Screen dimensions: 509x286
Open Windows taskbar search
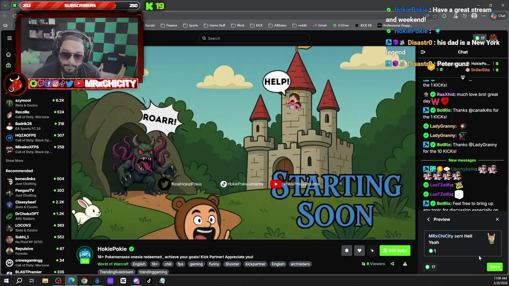[x=19, y=281]
